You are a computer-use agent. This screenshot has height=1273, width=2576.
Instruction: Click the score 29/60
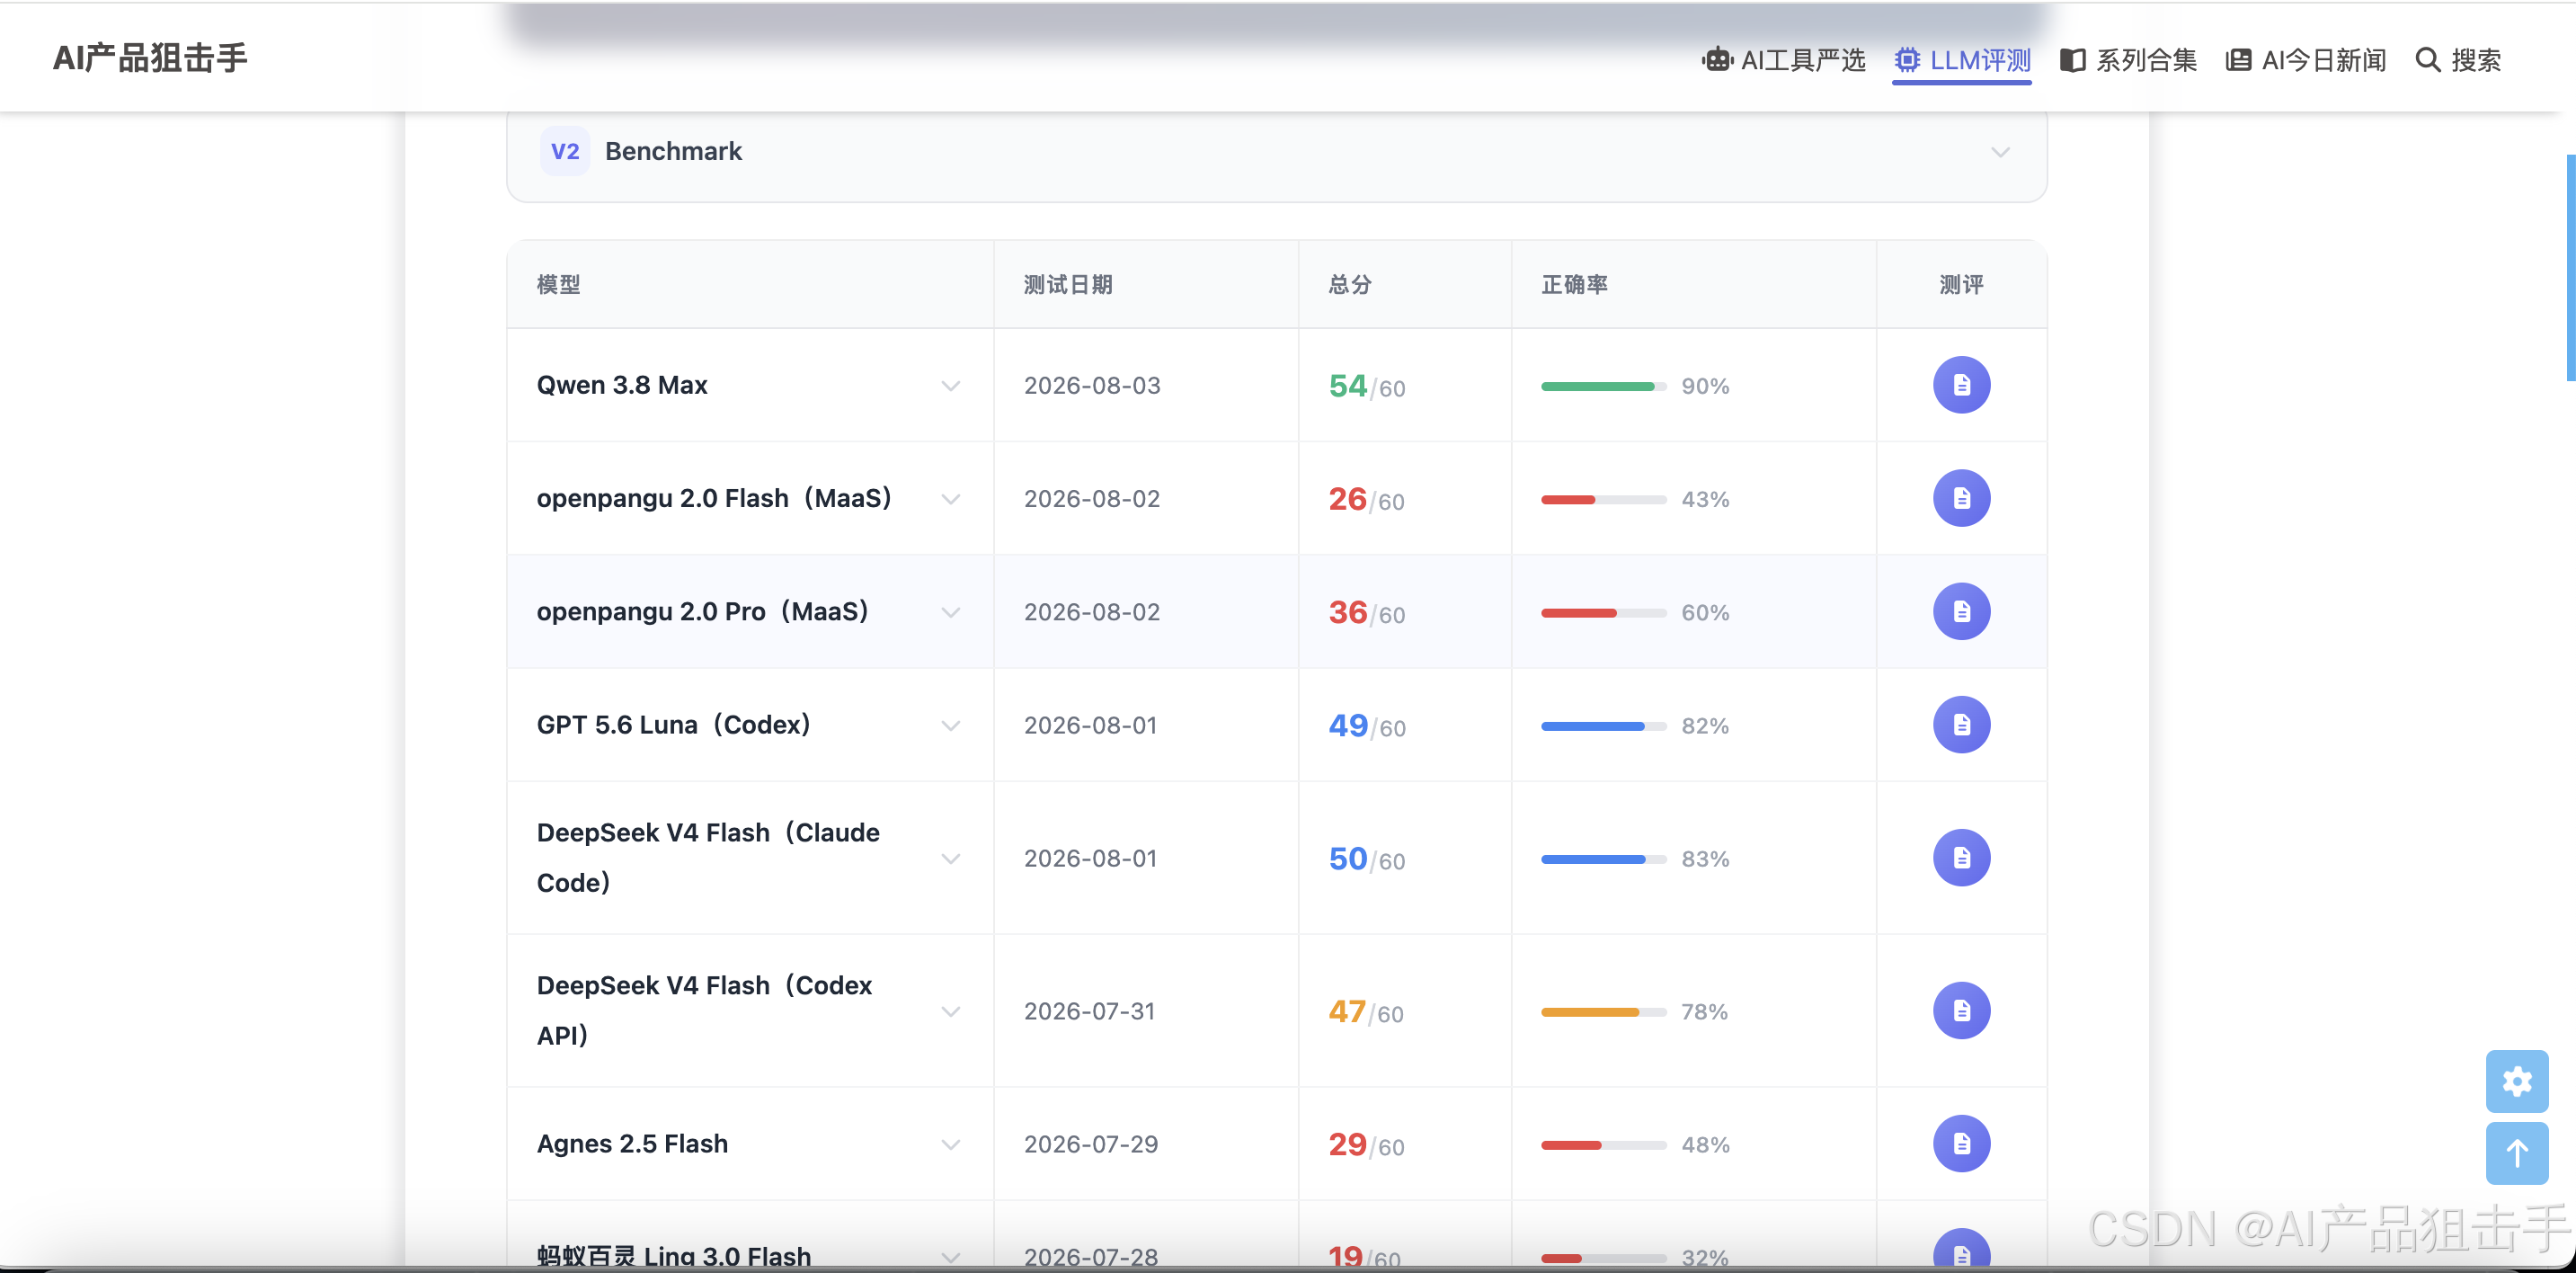click(1367, 1145)
